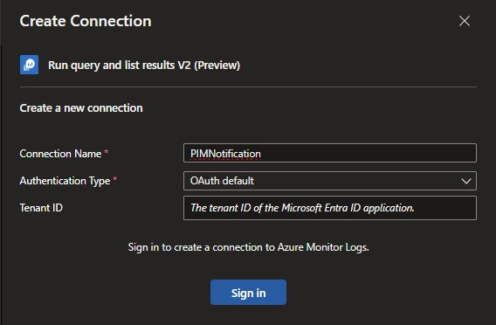Click the Azure Monitor Logs words in the message
The width and height of the screenshot is (496, 325).
pos(323,247)
